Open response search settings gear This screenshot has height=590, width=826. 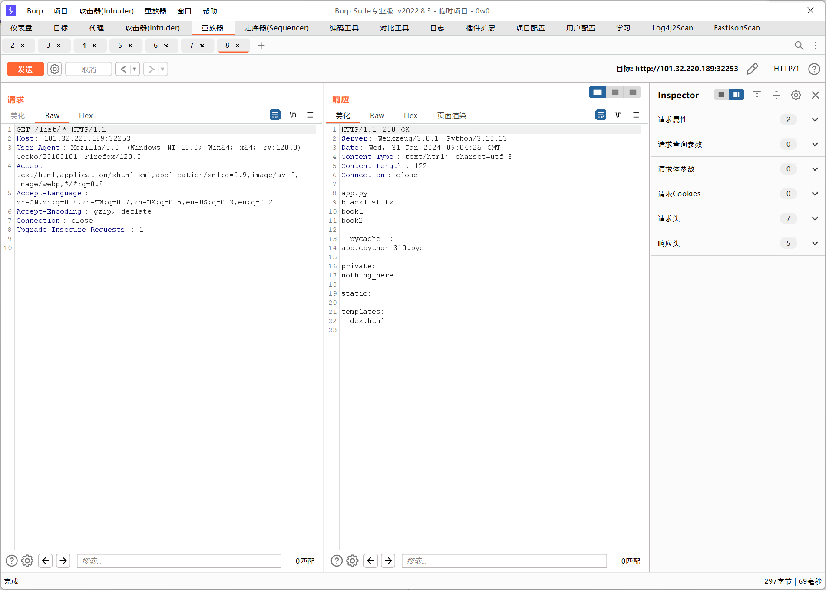coord(352,561)
